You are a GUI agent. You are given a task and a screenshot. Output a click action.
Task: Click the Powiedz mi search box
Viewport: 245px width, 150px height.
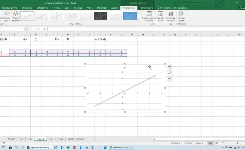172,8
